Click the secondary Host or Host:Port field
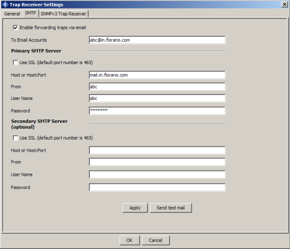 (x=157, y=150)
